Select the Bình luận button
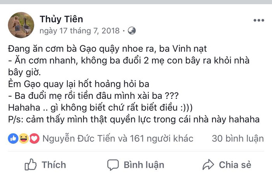The image size is (272, 174). [136, 165]
